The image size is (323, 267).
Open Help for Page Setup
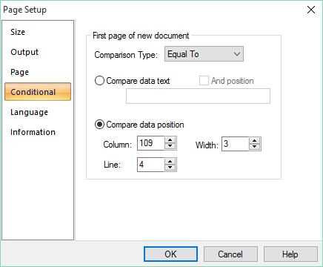click(x=290, y=254)
